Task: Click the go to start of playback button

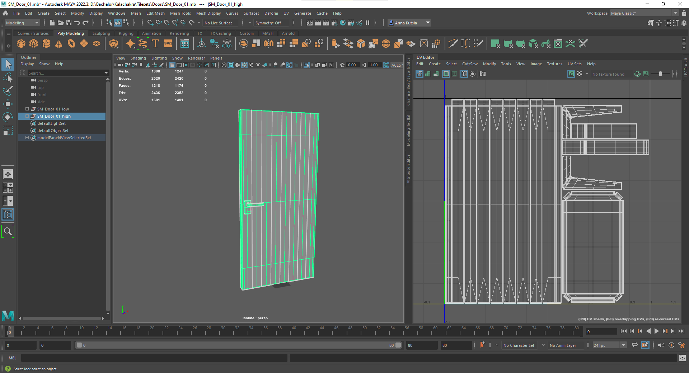Action: click(x=623, y=331)
